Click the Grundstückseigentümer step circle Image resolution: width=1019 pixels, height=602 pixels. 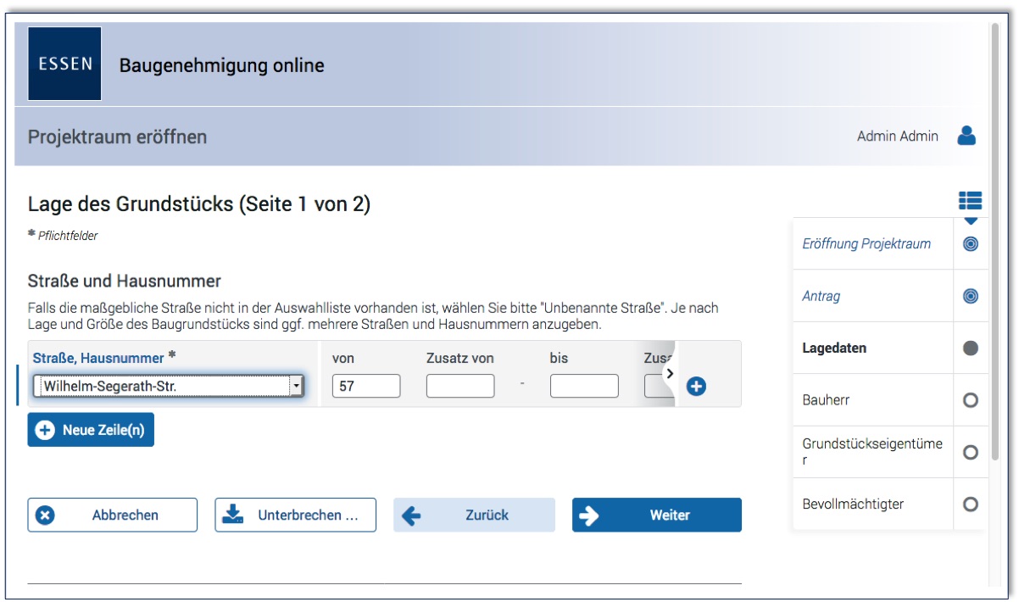(971, 452)
